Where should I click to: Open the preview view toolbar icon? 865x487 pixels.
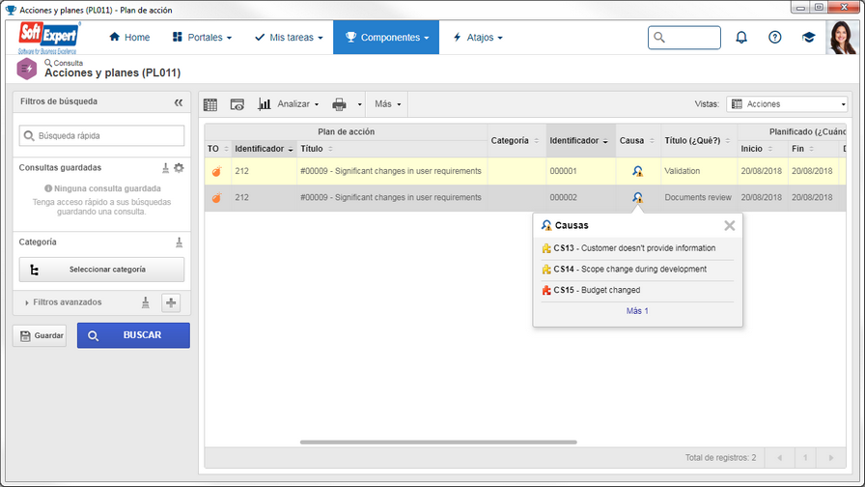(237, 104)
